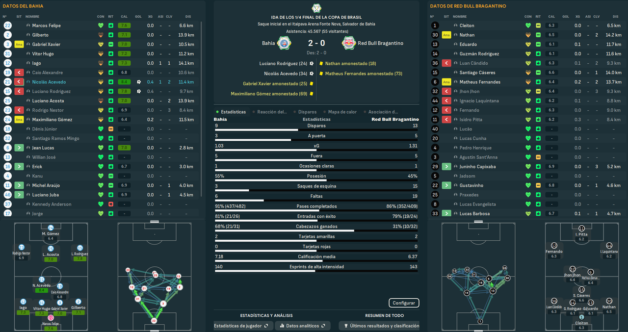Click Jean Lucas's green substituted-on arrow
Viewport: 628px width, 332px height.
[20, 148]
